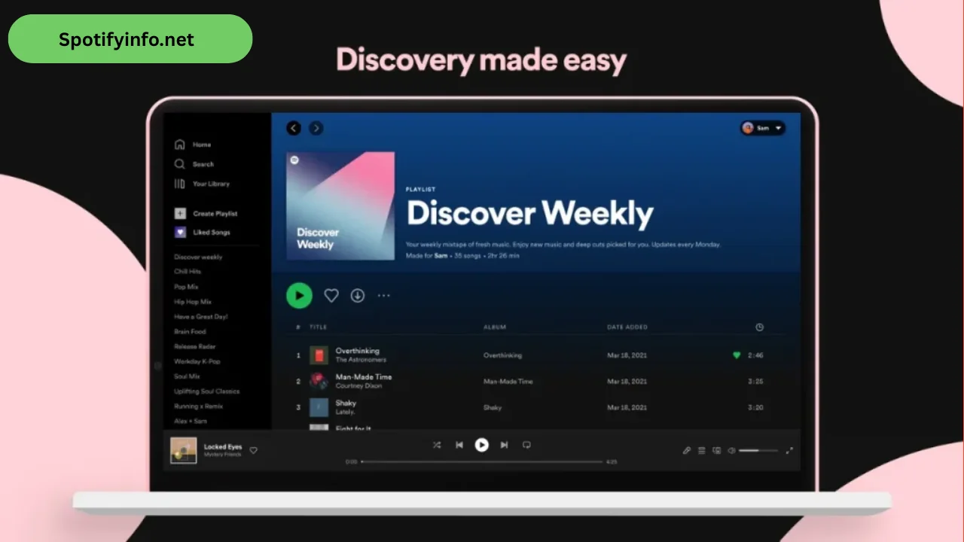The image size is (964, 542).
Task: Open Courtney Dixon artist link
Action: point(358,385)
